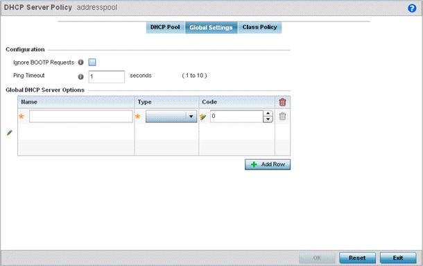The image size is (423, 266).
Task: Delete the row using gray trash icon
Action: [x=282, y=116]
